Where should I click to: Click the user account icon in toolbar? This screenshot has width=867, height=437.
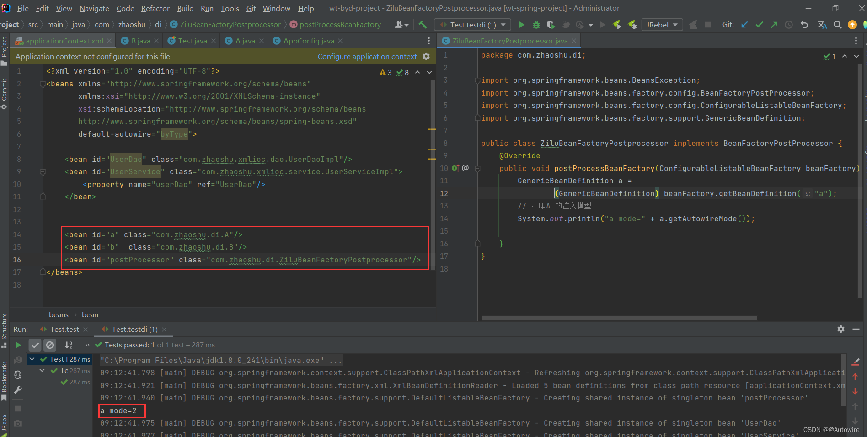(x=401, y=25)
